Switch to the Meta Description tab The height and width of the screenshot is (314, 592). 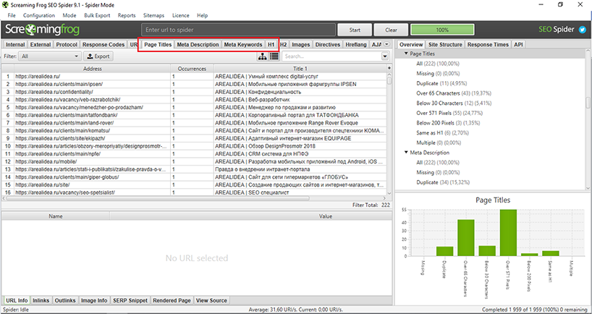[198, 45]
